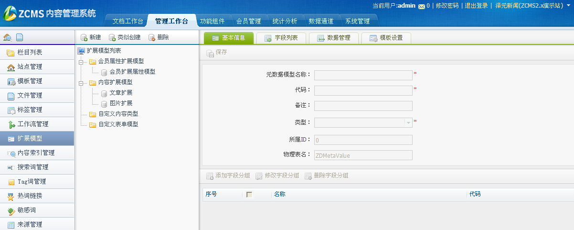Open the 类型 dropdown arrow

(408, 122)
